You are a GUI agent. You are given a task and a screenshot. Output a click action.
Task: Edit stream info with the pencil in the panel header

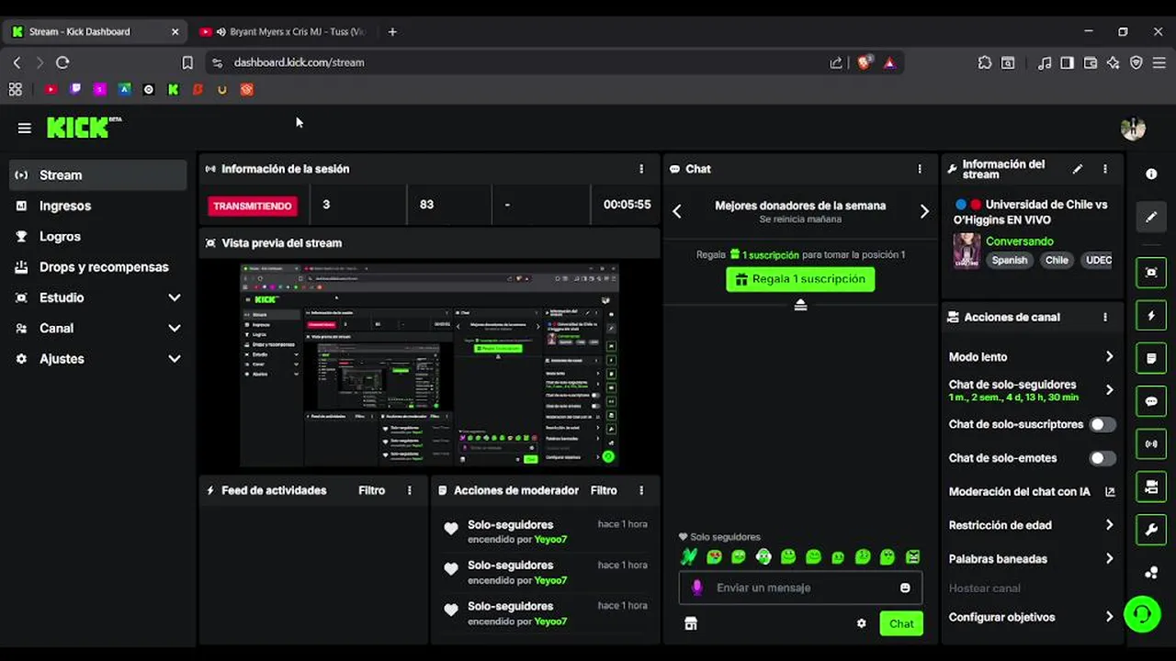pyautogui.click(x=1078, y=169)
